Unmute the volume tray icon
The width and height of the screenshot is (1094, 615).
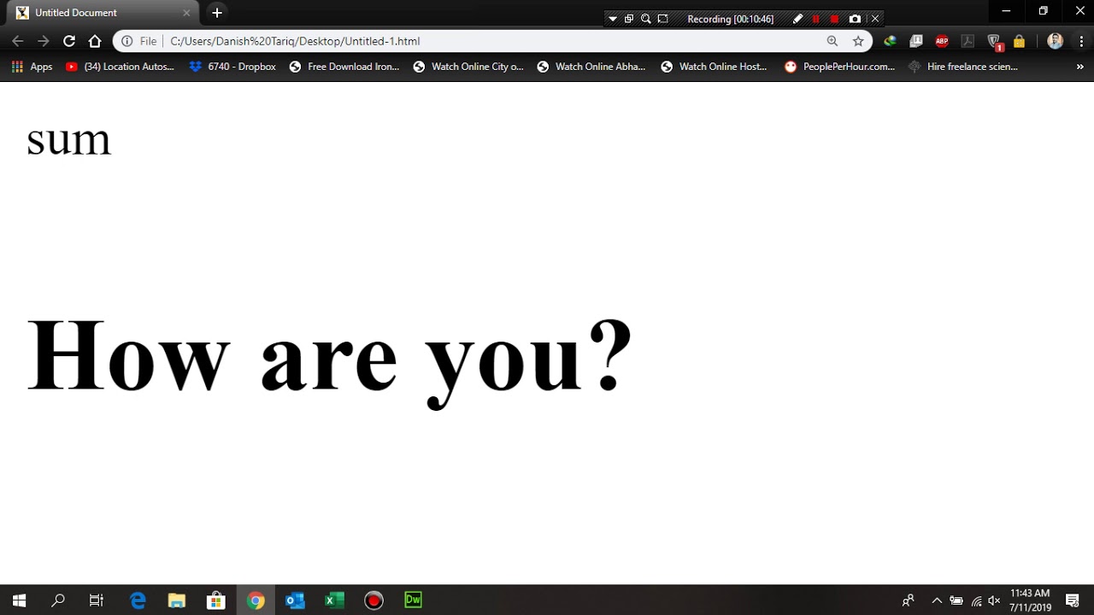point(994,600)
